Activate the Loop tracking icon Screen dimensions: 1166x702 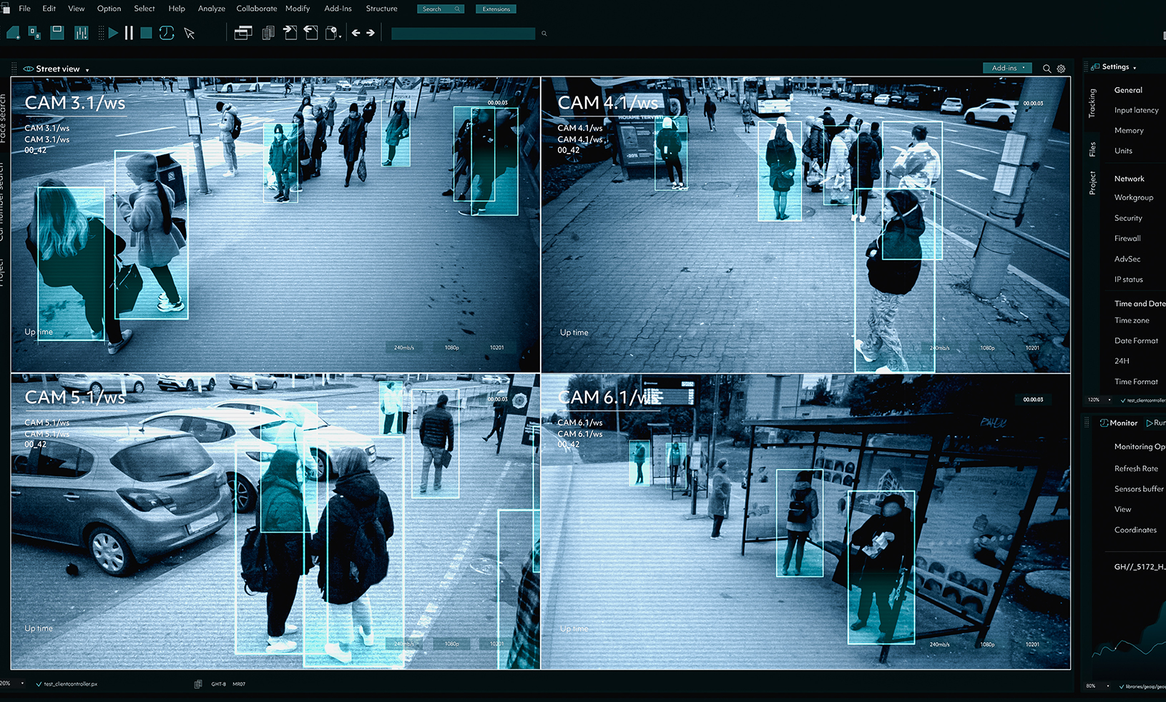(x=166, y=32)
